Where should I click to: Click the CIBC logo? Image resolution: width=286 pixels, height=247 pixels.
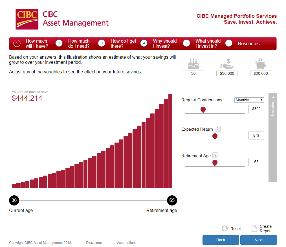[27, 19]
